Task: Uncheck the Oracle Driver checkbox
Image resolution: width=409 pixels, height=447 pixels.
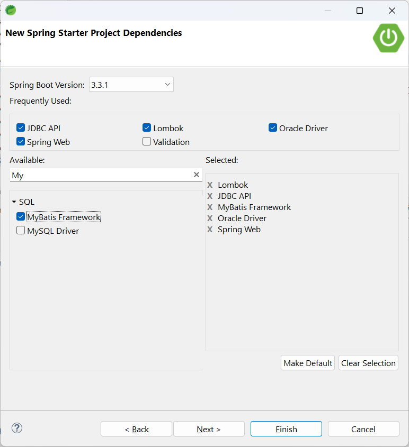Action: coord(273,127)
